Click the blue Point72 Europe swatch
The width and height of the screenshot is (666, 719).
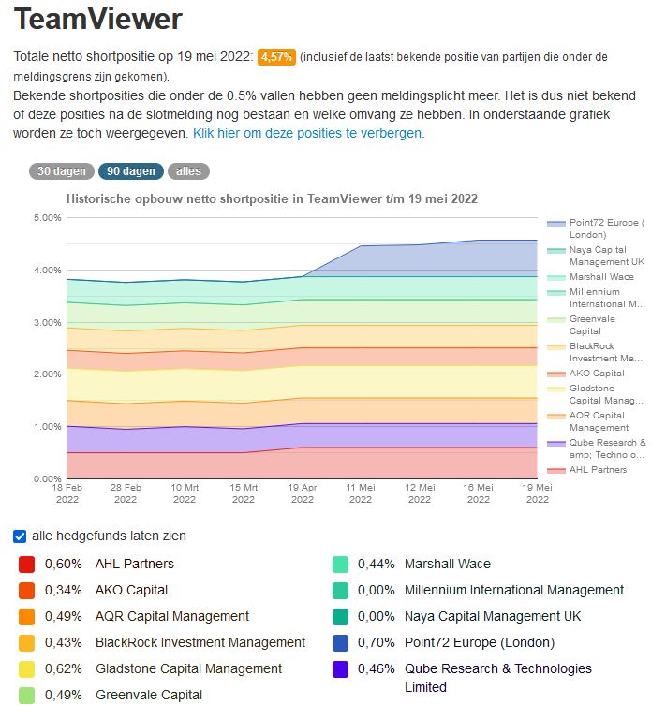340,643
